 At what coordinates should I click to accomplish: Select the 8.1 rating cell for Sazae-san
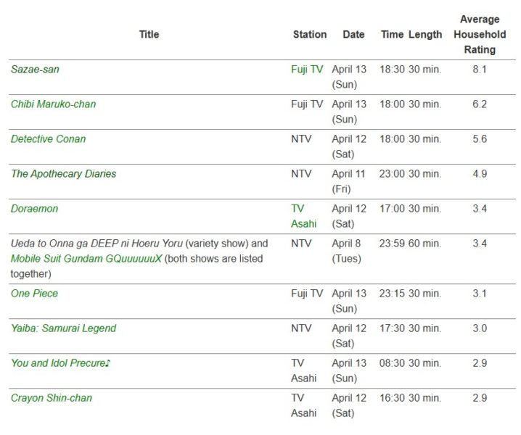coord(480,70)
